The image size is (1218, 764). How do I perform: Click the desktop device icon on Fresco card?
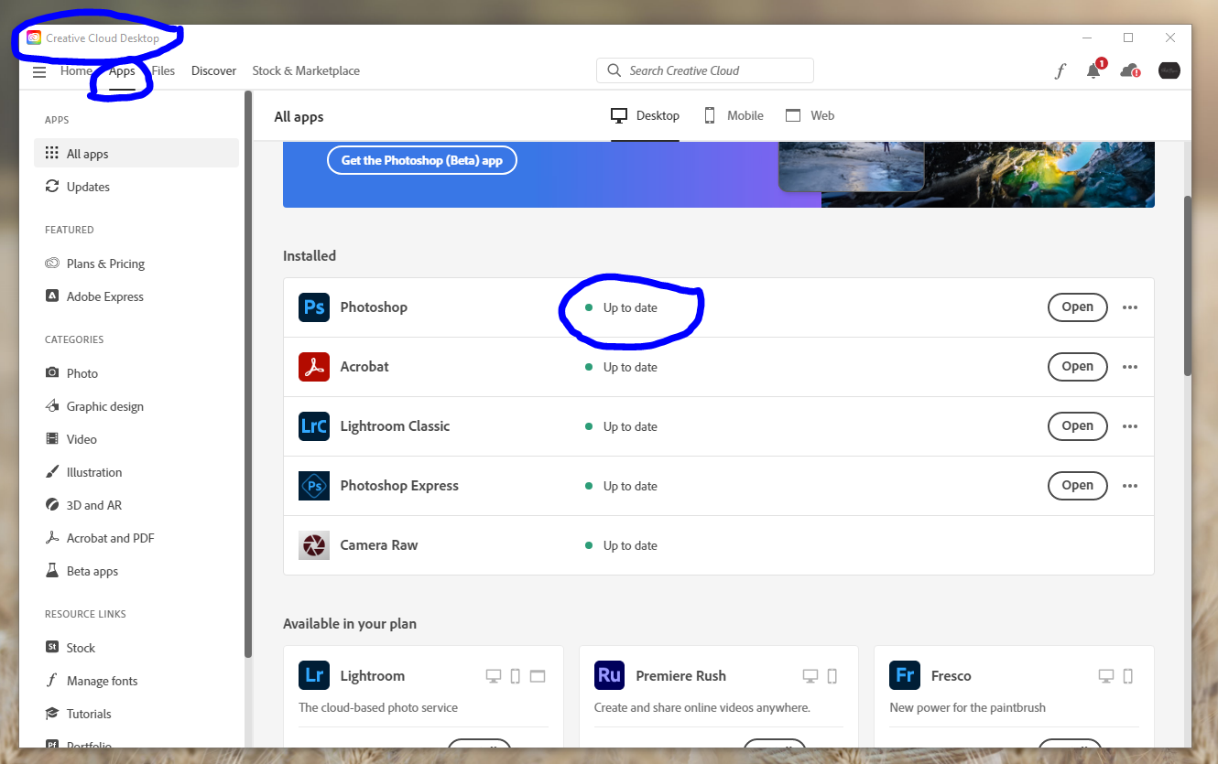[x=1106, y=676]
